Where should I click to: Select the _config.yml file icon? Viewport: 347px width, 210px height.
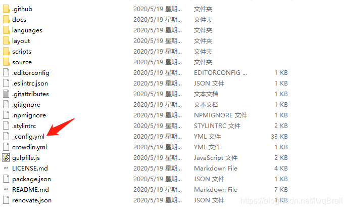[x=6, y=137]
